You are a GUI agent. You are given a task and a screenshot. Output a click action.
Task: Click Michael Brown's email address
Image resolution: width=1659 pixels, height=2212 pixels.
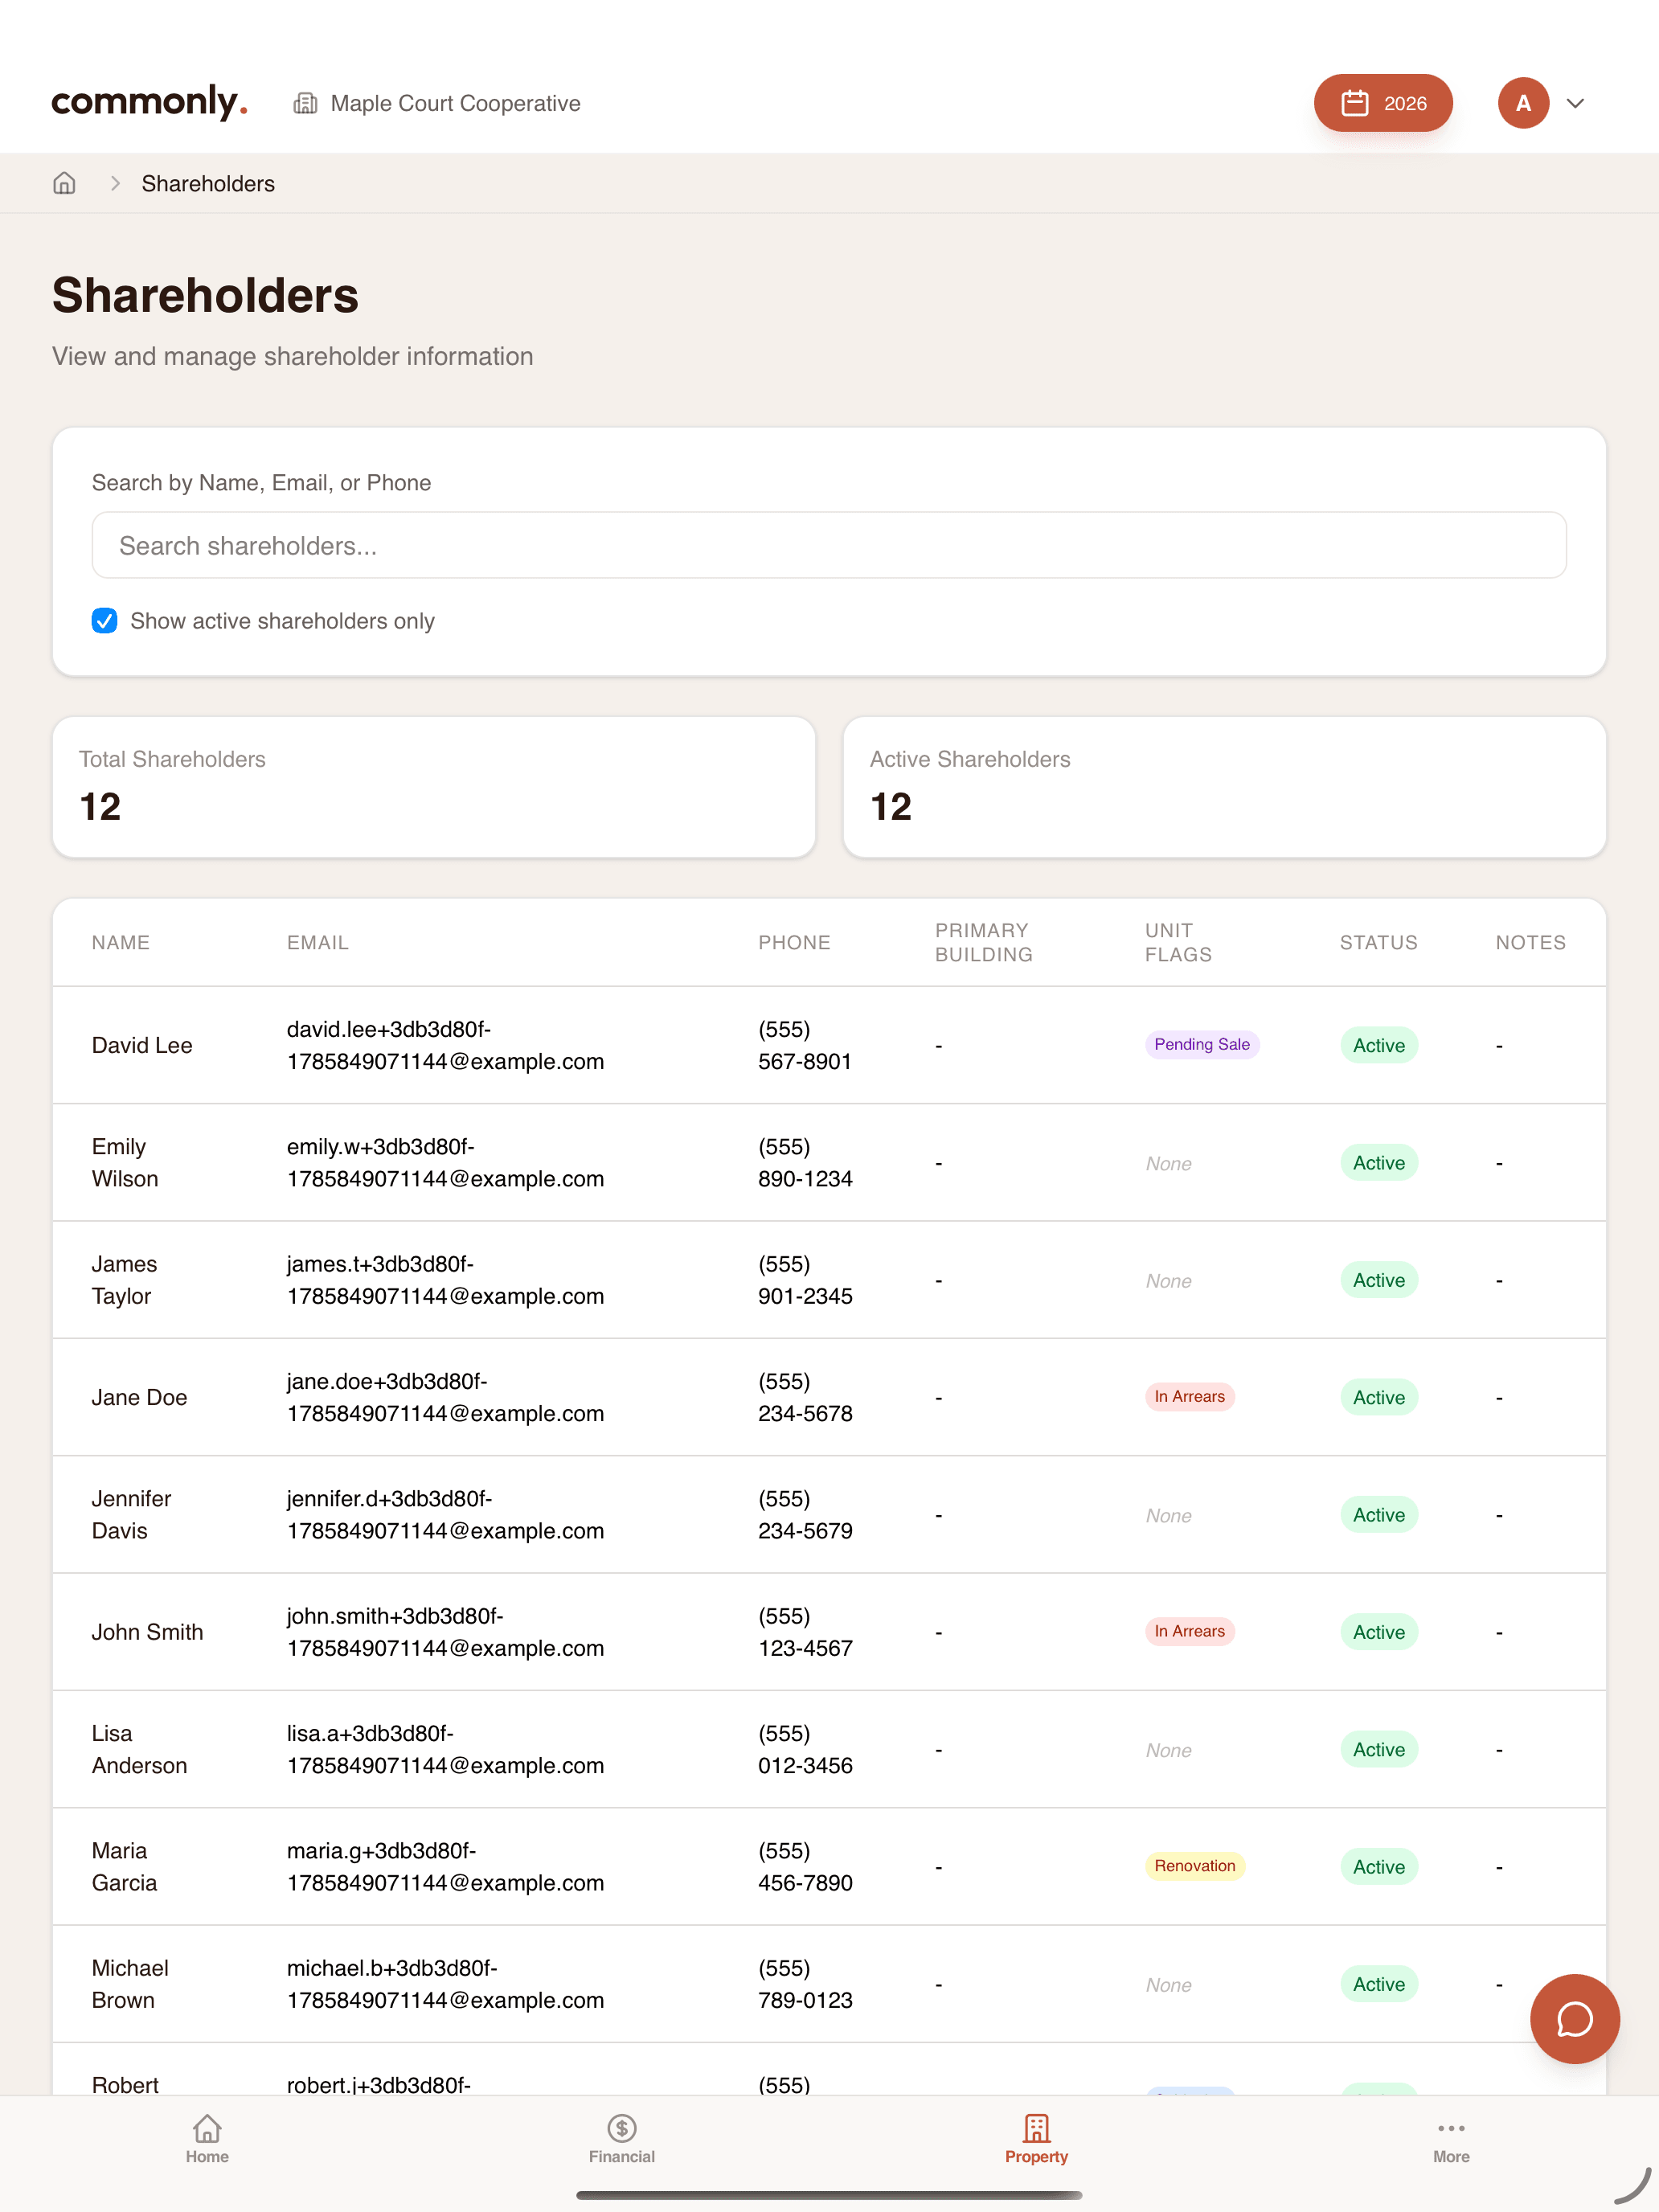click(x=445, y=1984)
